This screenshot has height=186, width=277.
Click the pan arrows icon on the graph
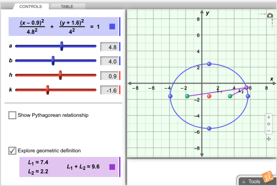click(x=269, y=138)
